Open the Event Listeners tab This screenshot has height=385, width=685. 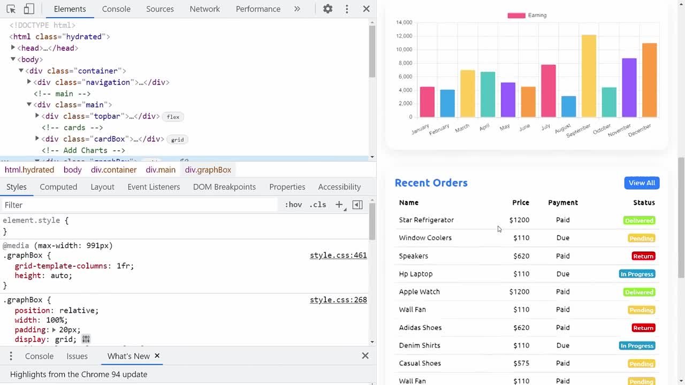pyautogui.click(x=154, y=187)
